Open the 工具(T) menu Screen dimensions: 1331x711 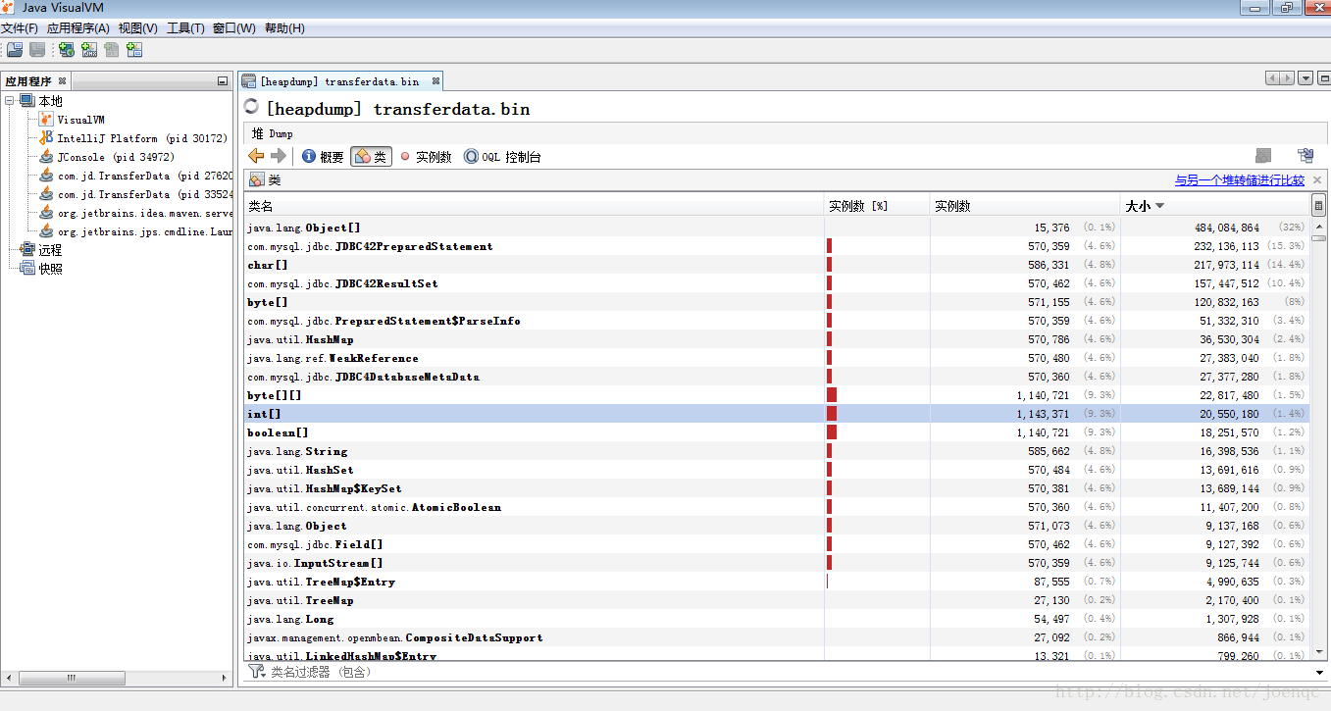click(x=185, y=28)
